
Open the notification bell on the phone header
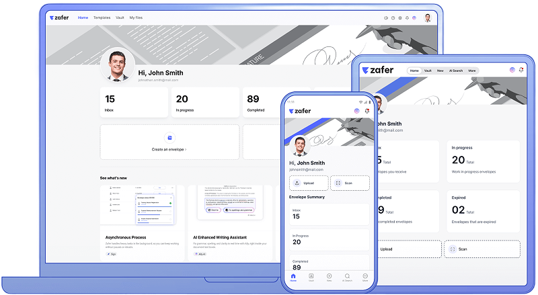point(367,111)
